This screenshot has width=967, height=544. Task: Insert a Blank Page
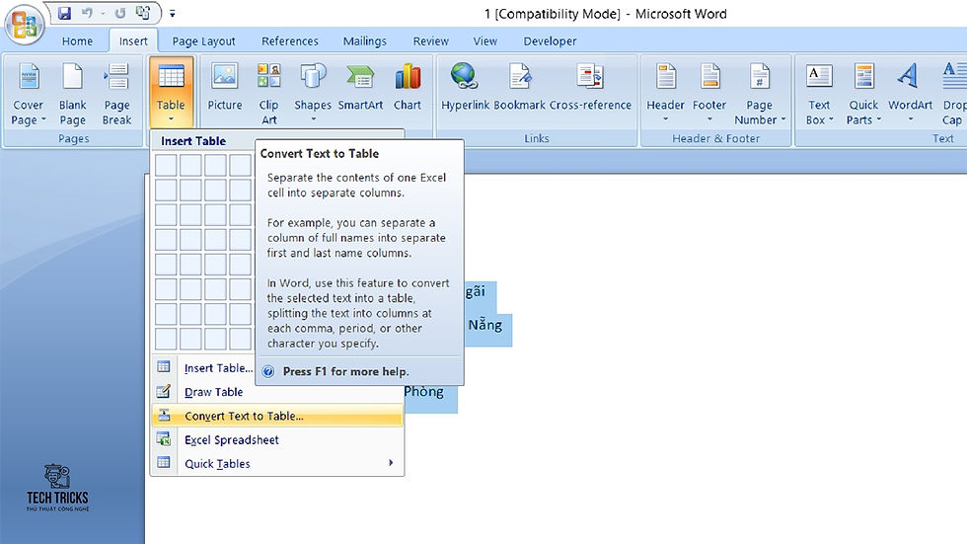click(73, 95)
